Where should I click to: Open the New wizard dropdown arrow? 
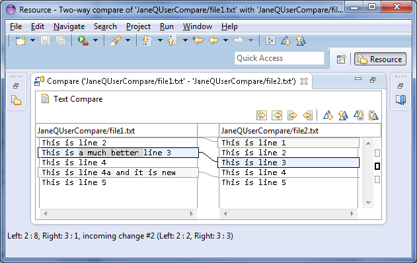32,41
